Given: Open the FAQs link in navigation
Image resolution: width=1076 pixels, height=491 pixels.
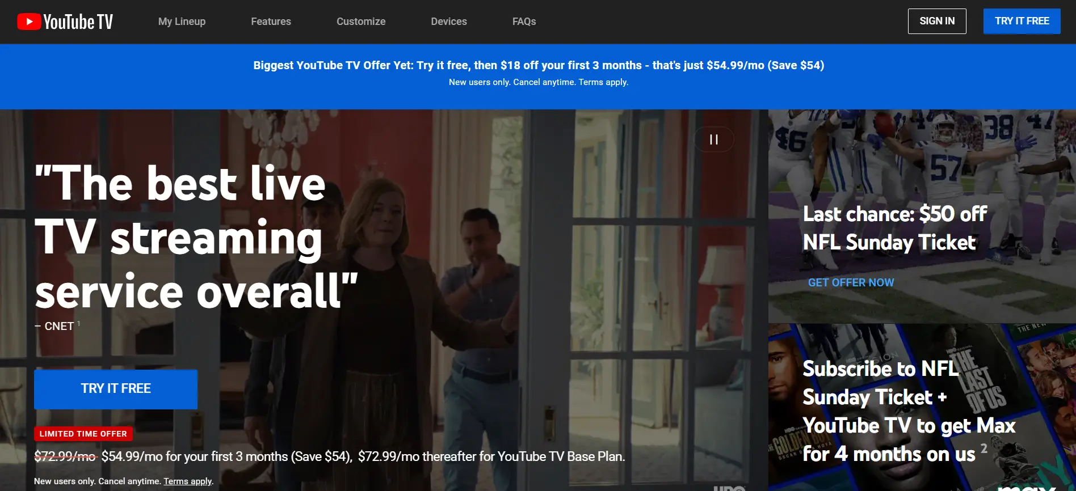Looking at the screenshot, I should pyautogui.click(x=524, y=22).
